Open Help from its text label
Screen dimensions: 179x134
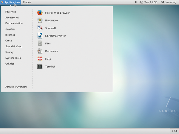coord(48,59)
